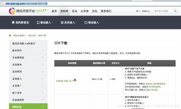
Task: Click the SDK下载 page heading
Action: pos(61,43)
